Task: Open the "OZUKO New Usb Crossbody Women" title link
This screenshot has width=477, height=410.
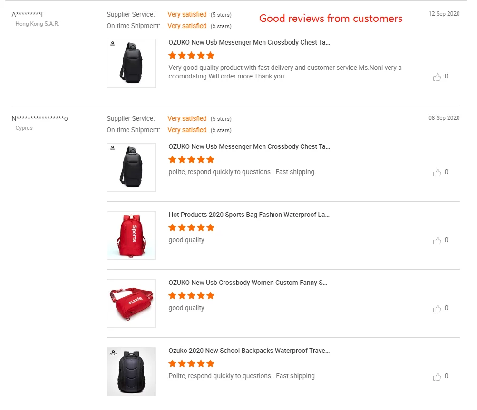Action: 248,283
